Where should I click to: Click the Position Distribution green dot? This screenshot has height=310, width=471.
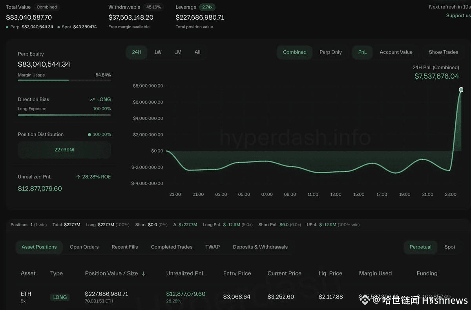[x=89, y=135]
